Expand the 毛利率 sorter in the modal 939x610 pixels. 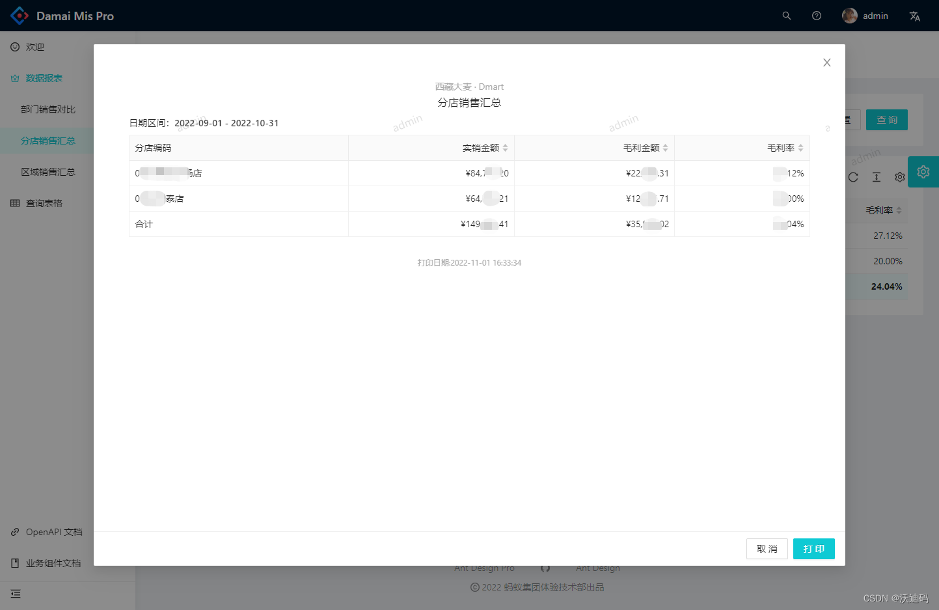click(x=802, y=148)
